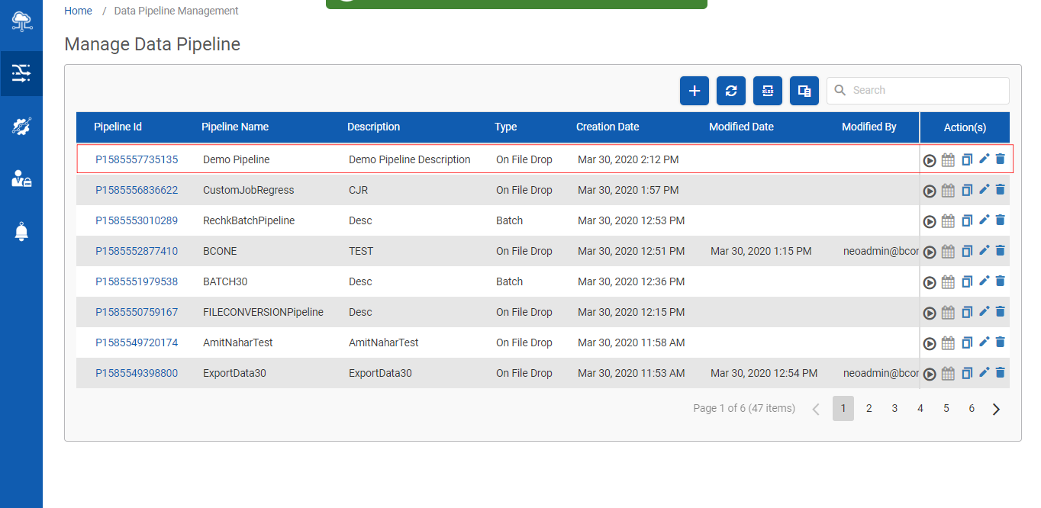Go to previous page arrow
This screenshot has width=1041, height=508.
pos(816,409)
